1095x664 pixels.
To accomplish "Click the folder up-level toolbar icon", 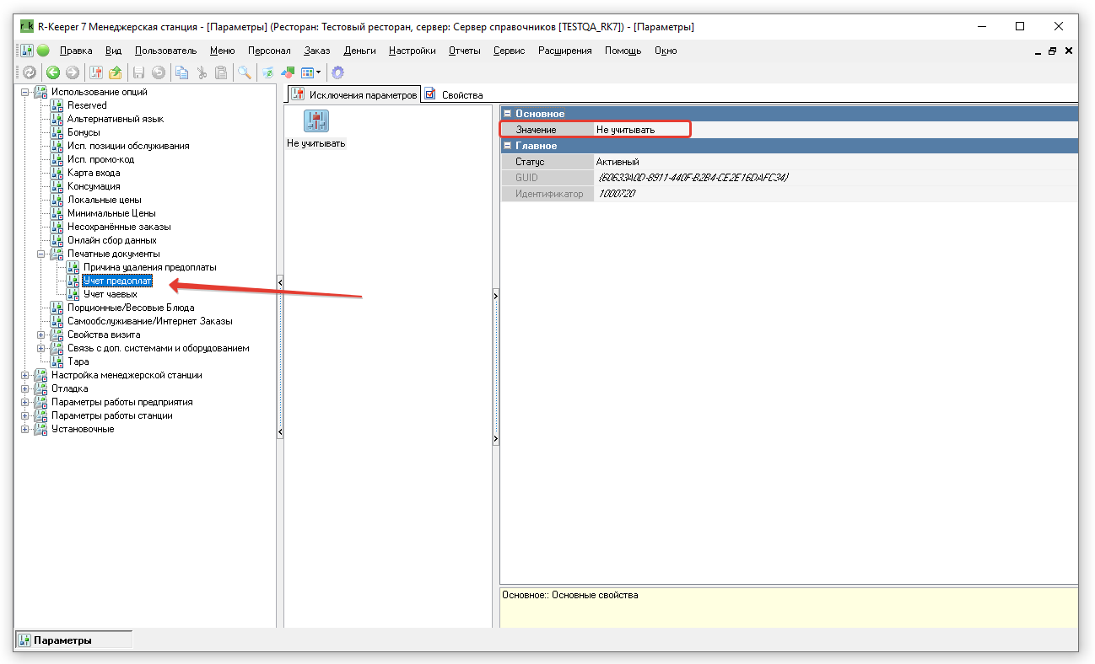I will 116,72.
